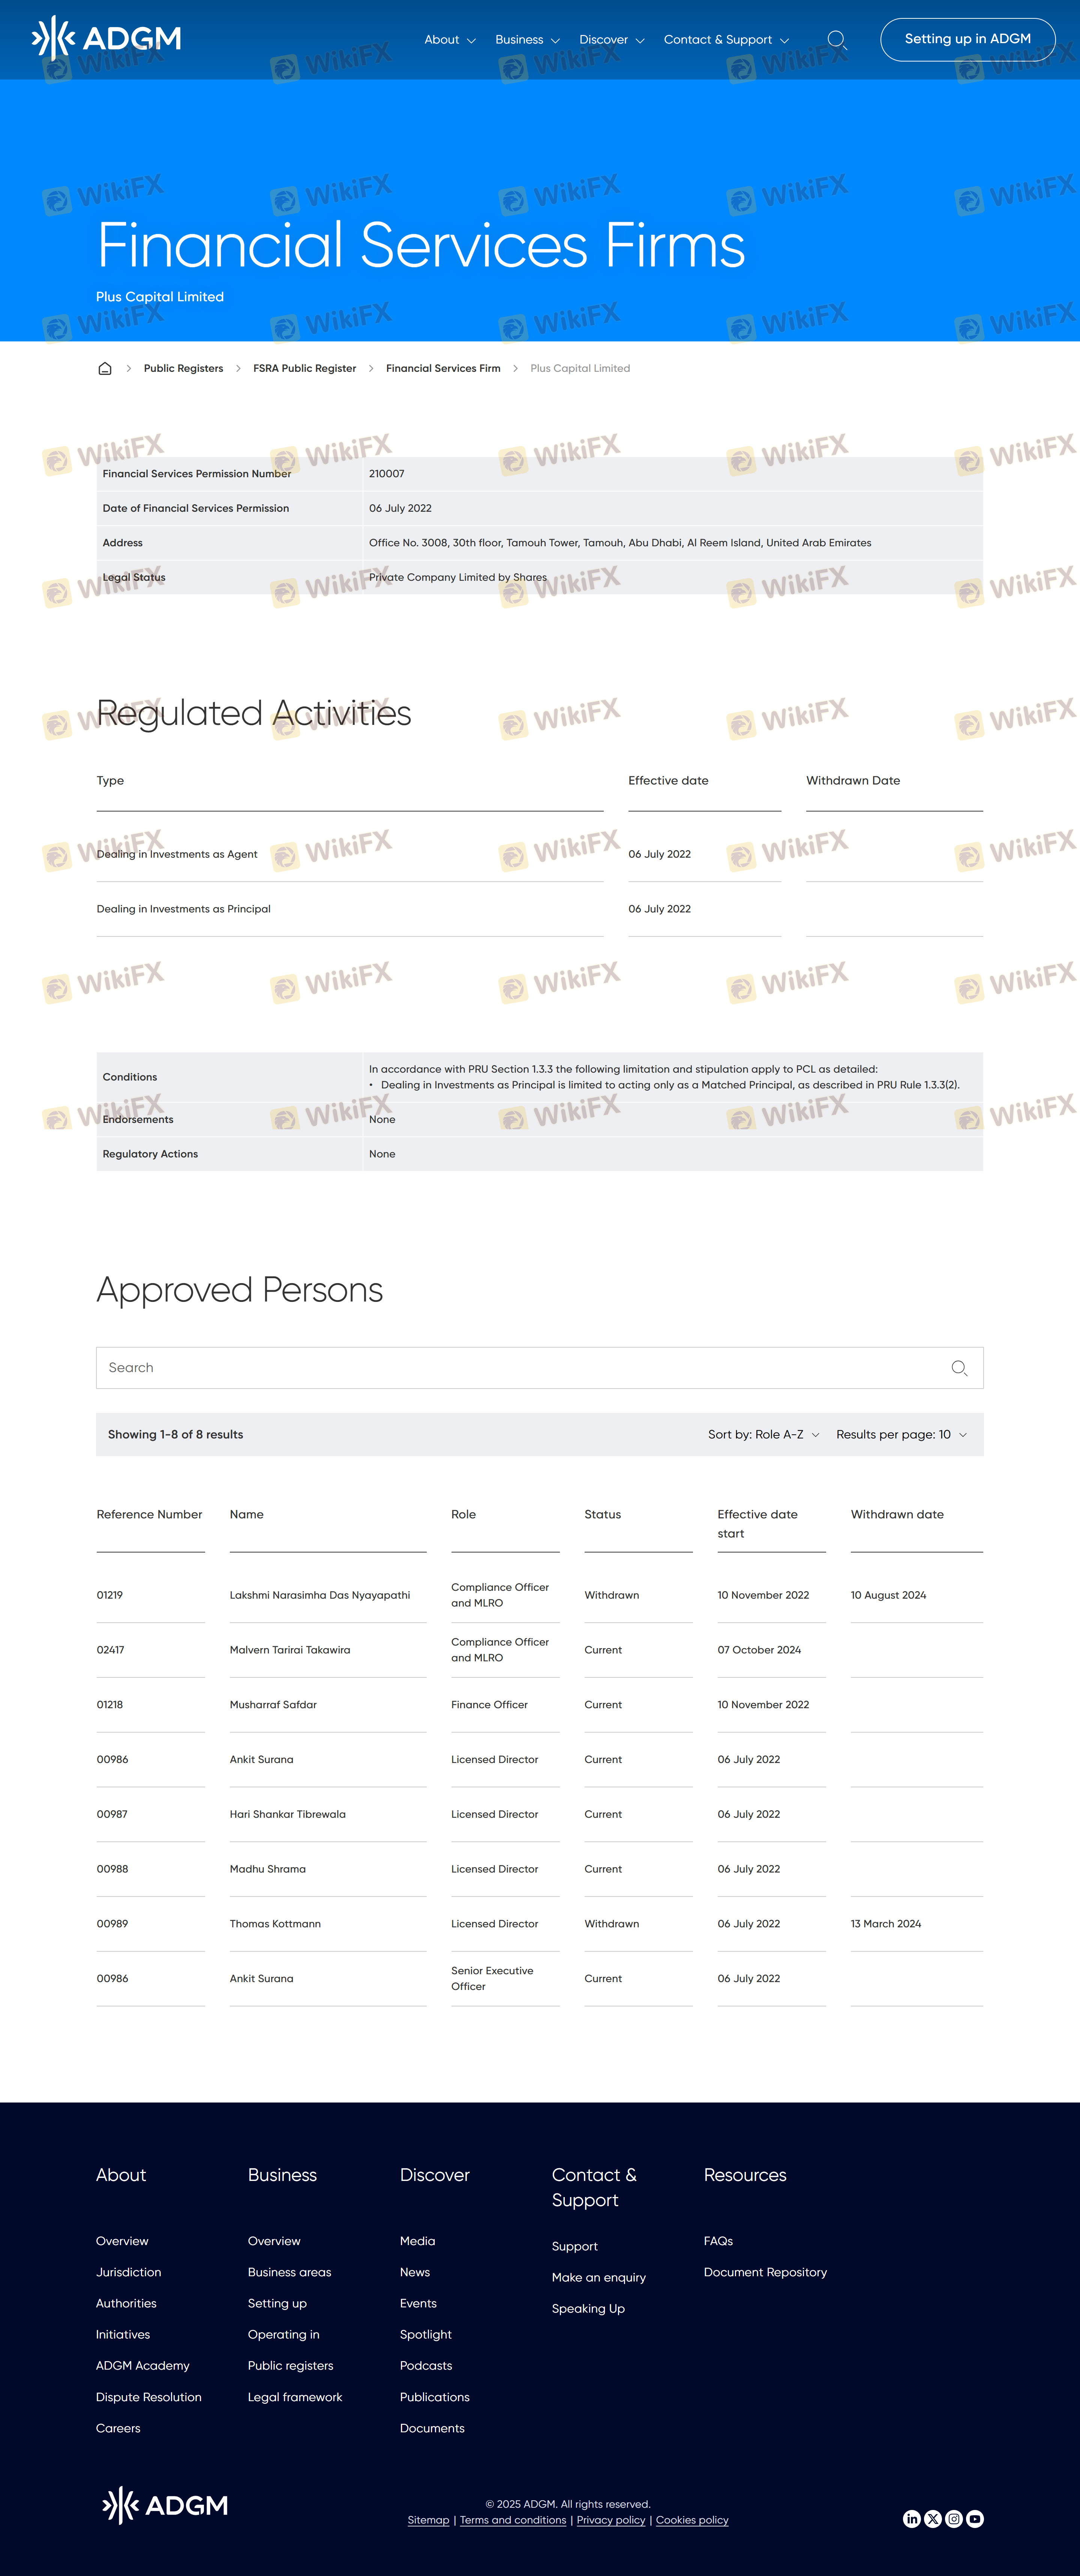Open ADGM LinkedIn page icon
The height and width of the screenshot is (2576, 1080).
coord(911,2519)
